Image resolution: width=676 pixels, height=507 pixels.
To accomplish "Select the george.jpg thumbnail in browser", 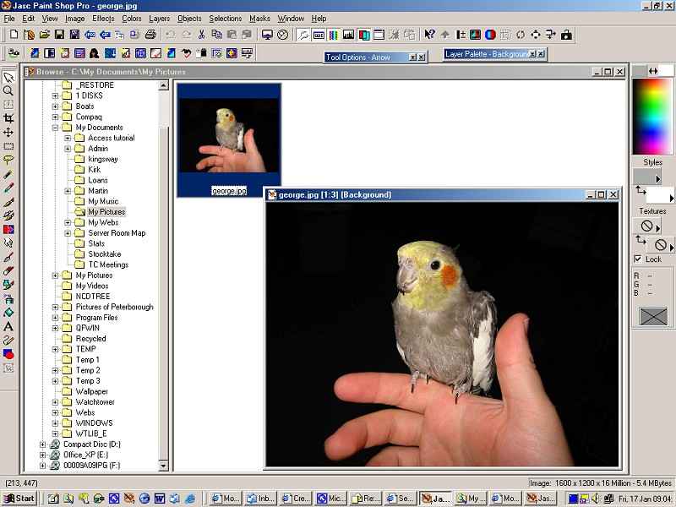I will (x=229, y=139).
